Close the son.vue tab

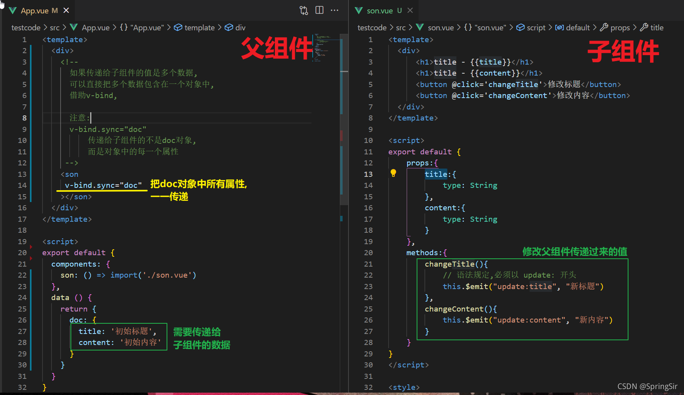(x=410, y=10)
